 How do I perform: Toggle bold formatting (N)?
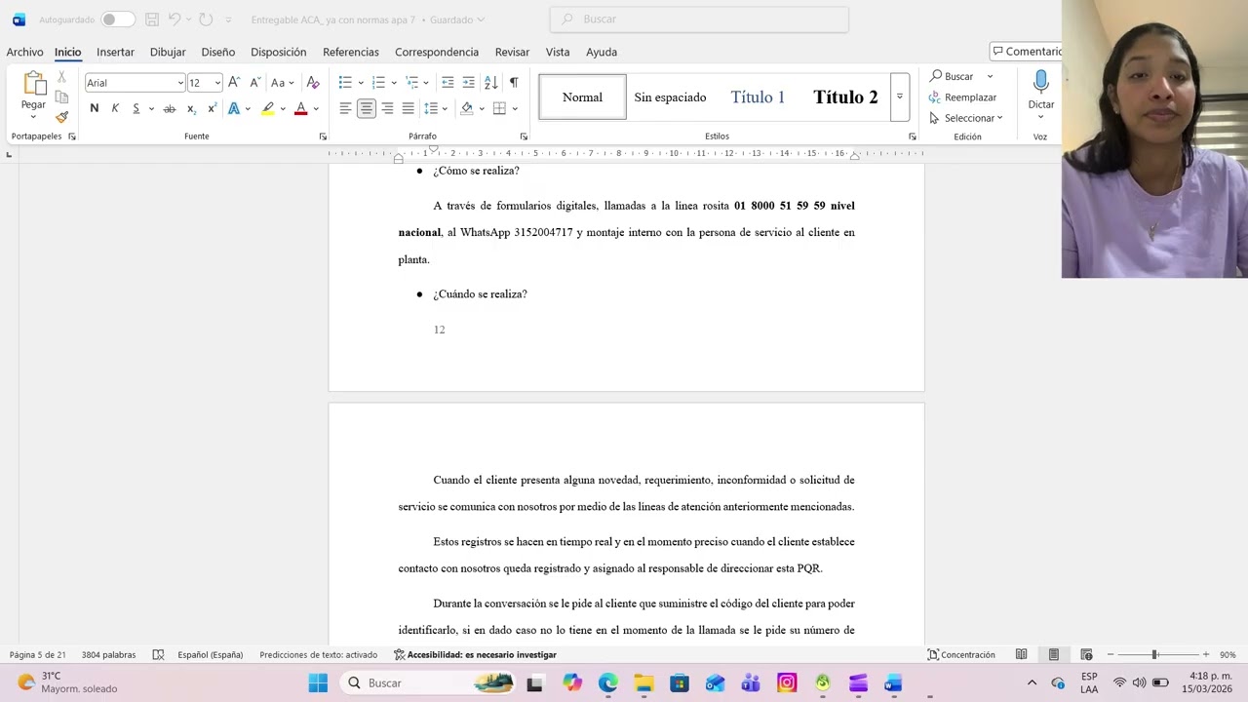(x=95, y=108)
